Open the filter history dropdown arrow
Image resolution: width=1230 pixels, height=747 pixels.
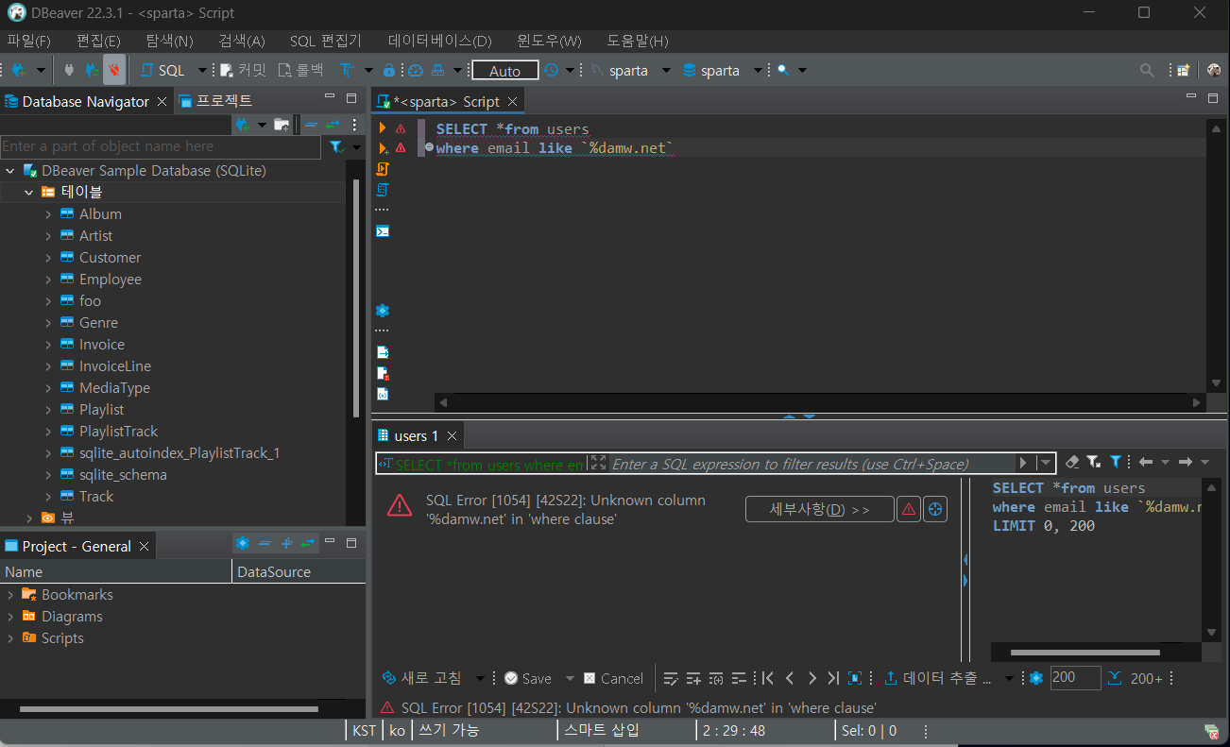pyautogui.click(x=1045, y=463)
